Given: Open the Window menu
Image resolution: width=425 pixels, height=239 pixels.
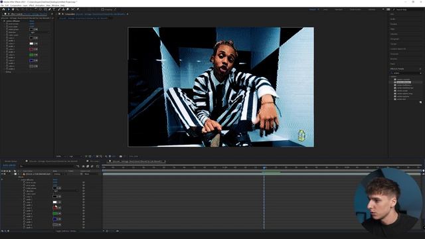Looking at the screenshot, I should pyautogui.click(x=55, y=5).
